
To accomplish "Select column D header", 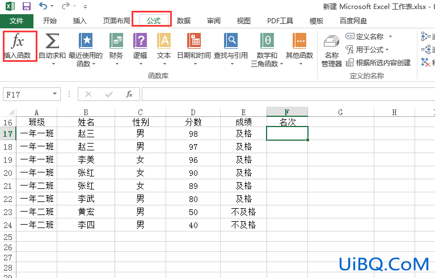I will [x=193, y=112].
